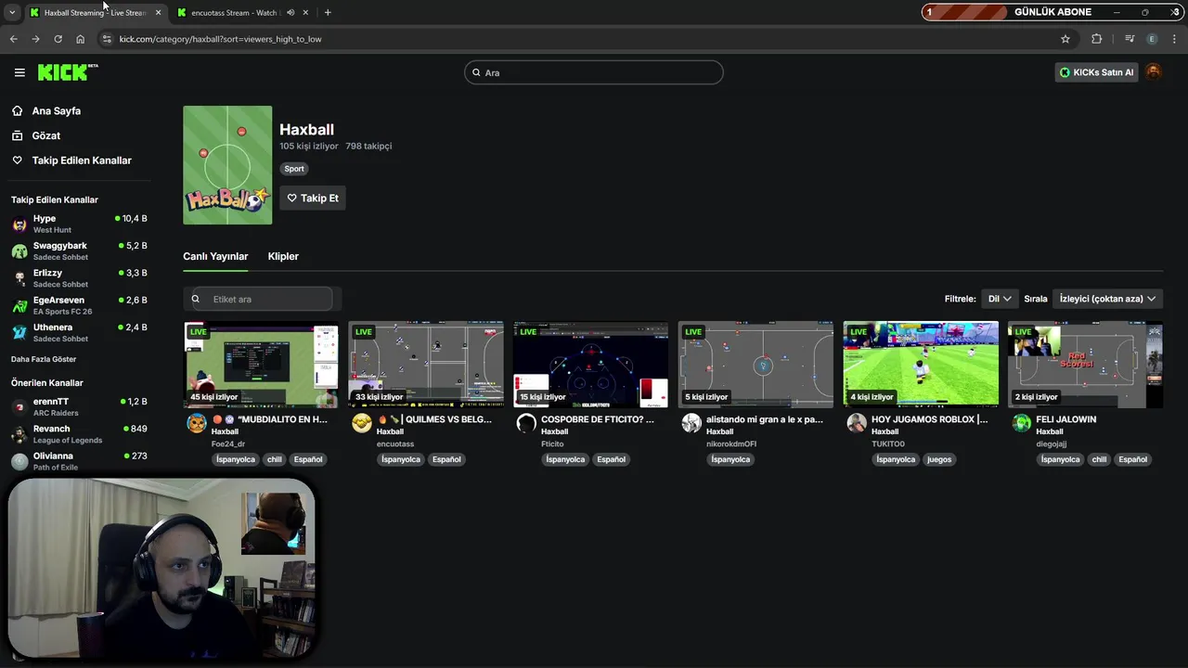The height and width of the screenshot is (668, 1188).
Task: Bookmark this page with star icon
Action: [1065, 39]
